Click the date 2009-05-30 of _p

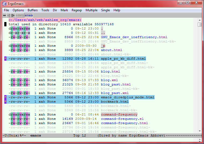tap(86, 46)
